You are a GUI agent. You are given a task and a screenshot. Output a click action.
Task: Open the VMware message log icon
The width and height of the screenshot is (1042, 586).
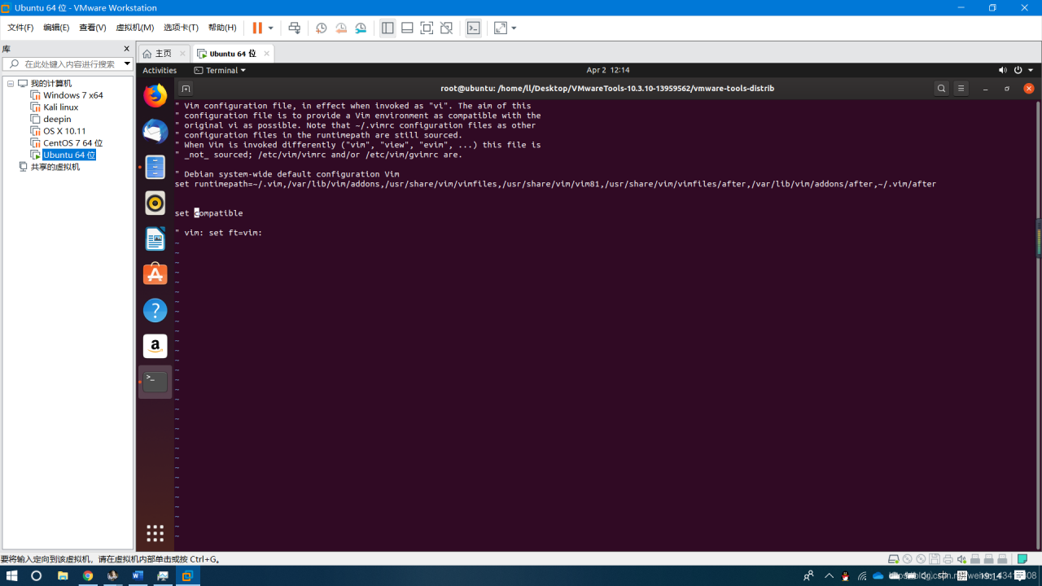(x=1022, y=559)
